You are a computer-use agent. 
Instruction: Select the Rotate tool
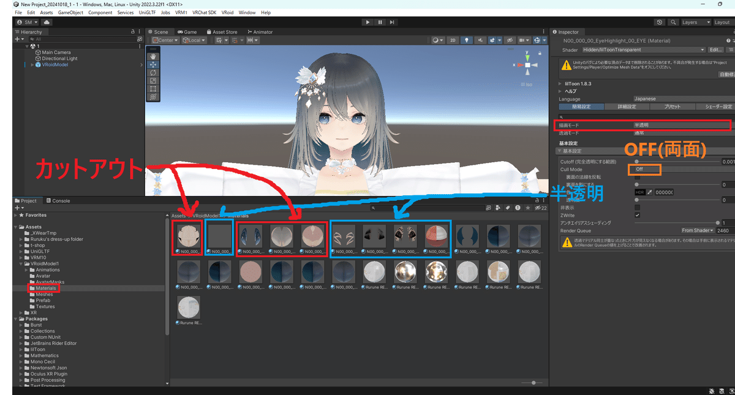point(153,72)
